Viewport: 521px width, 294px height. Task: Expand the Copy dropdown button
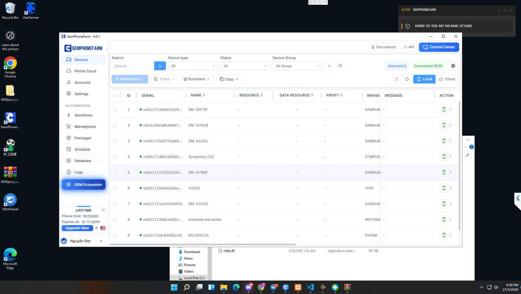tap(229, 79)
